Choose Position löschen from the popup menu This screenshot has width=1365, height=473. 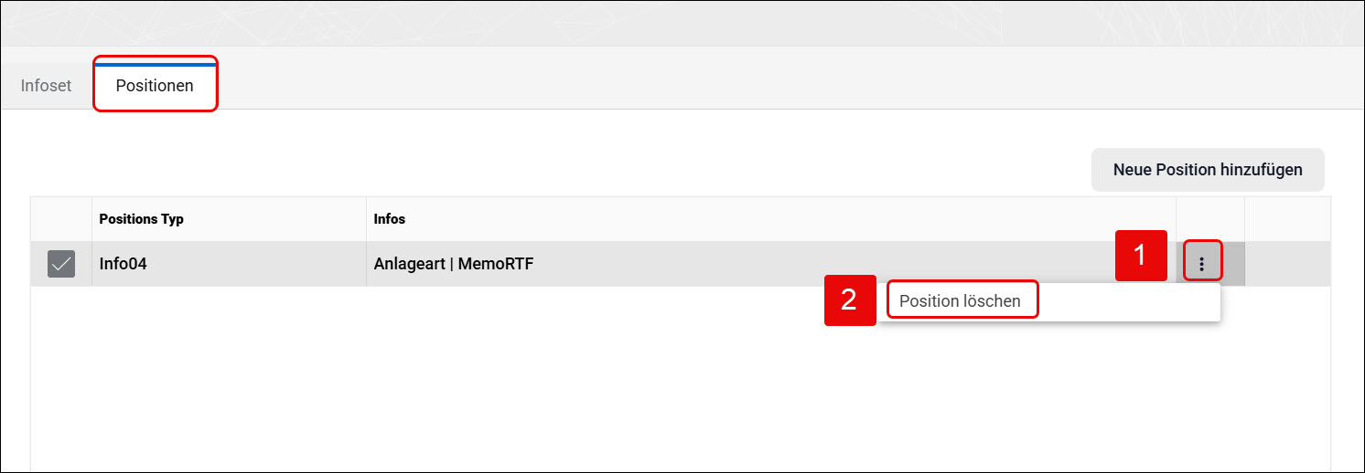(961, 300)
